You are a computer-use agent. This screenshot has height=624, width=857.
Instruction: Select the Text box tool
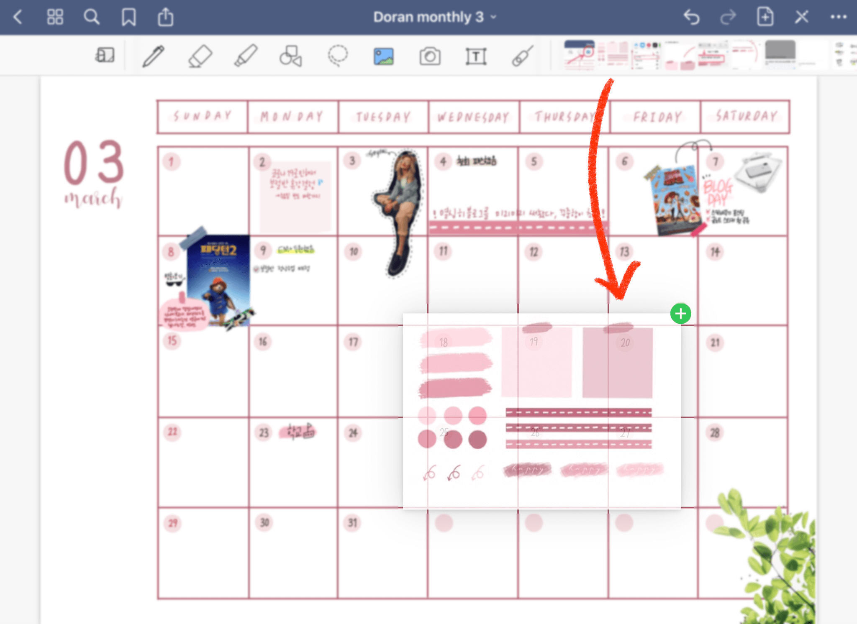tap(476, 56)
